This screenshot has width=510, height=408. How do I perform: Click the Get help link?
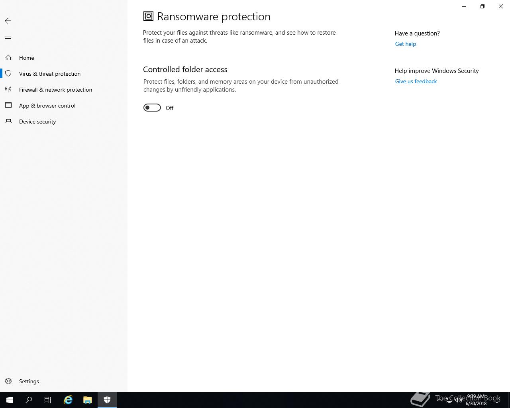click(406, 44)
